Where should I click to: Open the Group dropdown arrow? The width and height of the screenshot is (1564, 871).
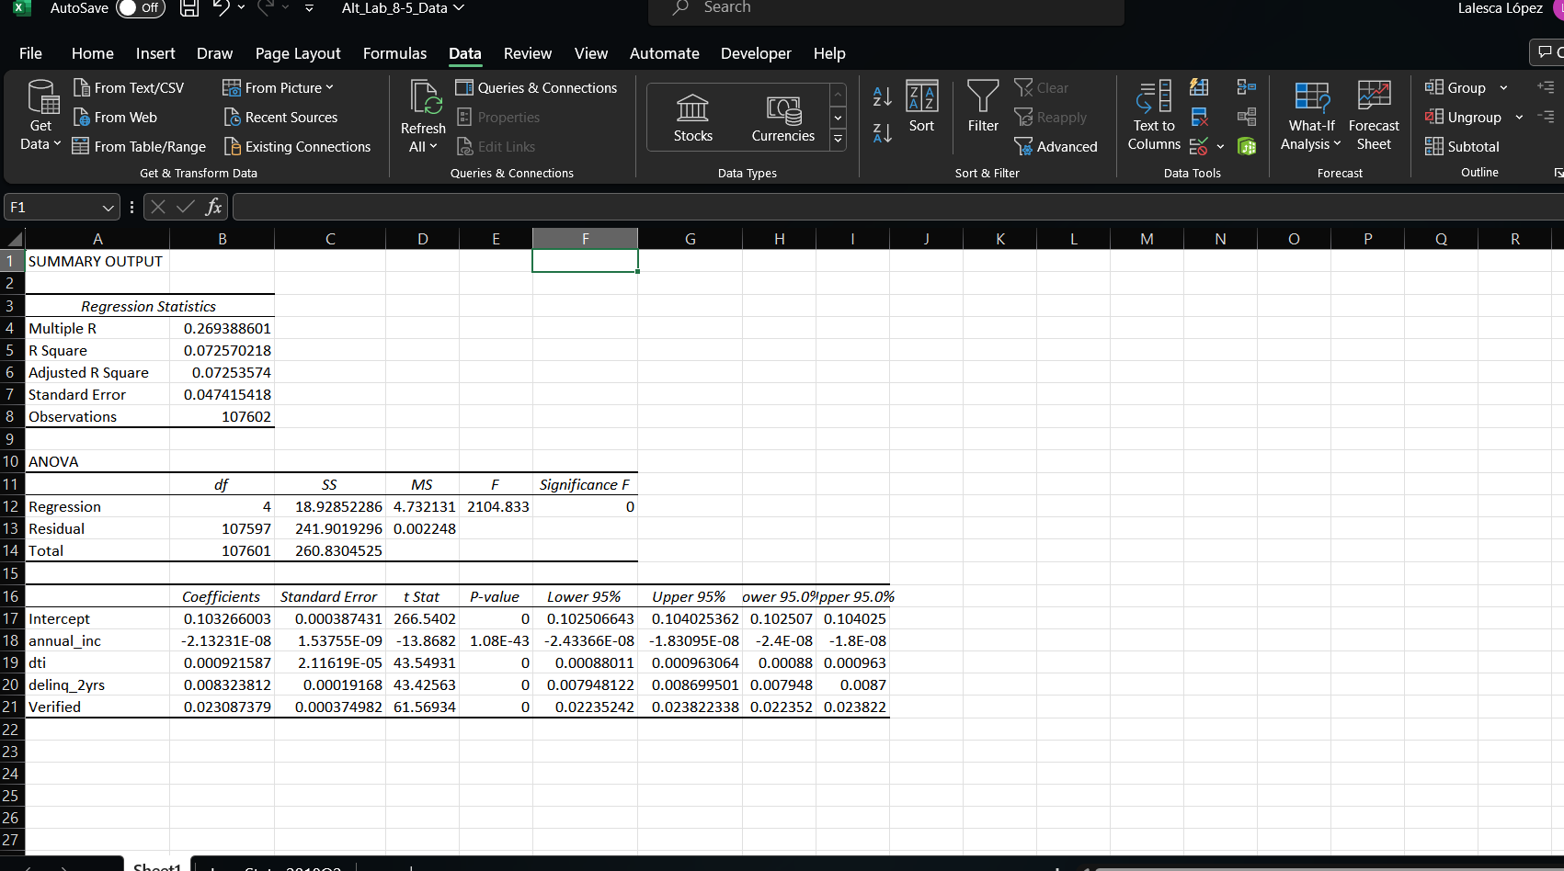click(1503, 87)
